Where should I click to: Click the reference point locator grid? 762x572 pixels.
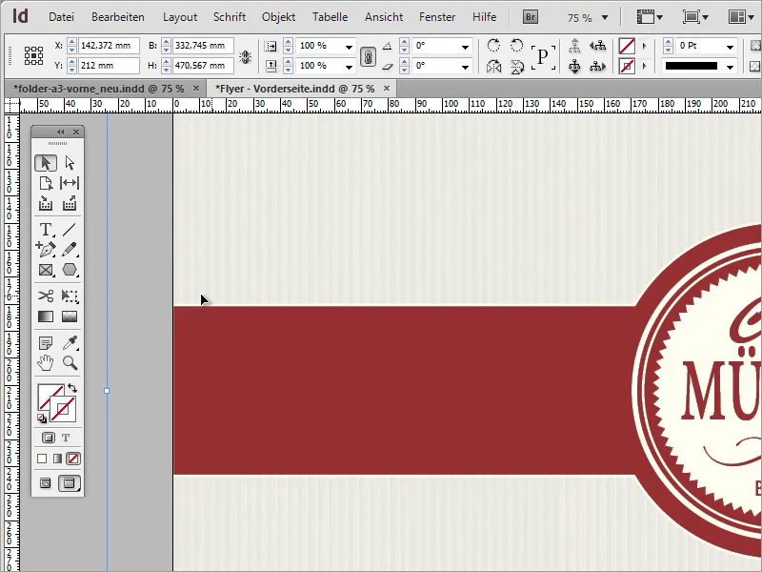(x=34, y=56)
